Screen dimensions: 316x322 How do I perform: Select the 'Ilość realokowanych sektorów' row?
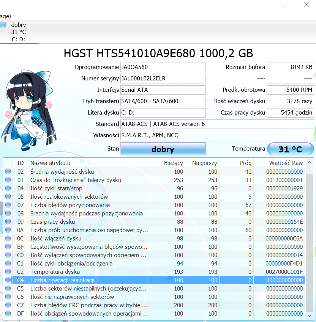pyautogui.click(x=154, y=196)
